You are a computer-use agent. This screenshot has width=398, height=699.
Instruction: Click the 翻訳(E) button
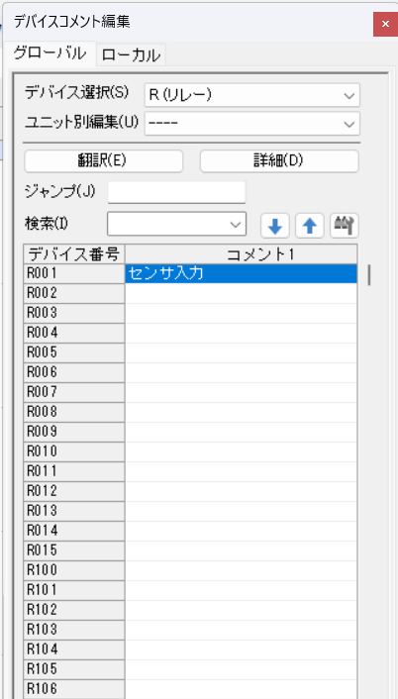(103, 161)
